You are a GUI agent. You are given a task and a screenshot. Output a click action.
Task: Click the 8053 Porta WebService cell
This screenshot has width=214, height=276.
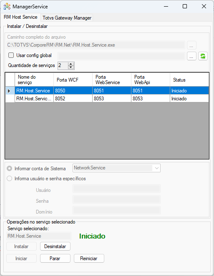pos(112,99)
